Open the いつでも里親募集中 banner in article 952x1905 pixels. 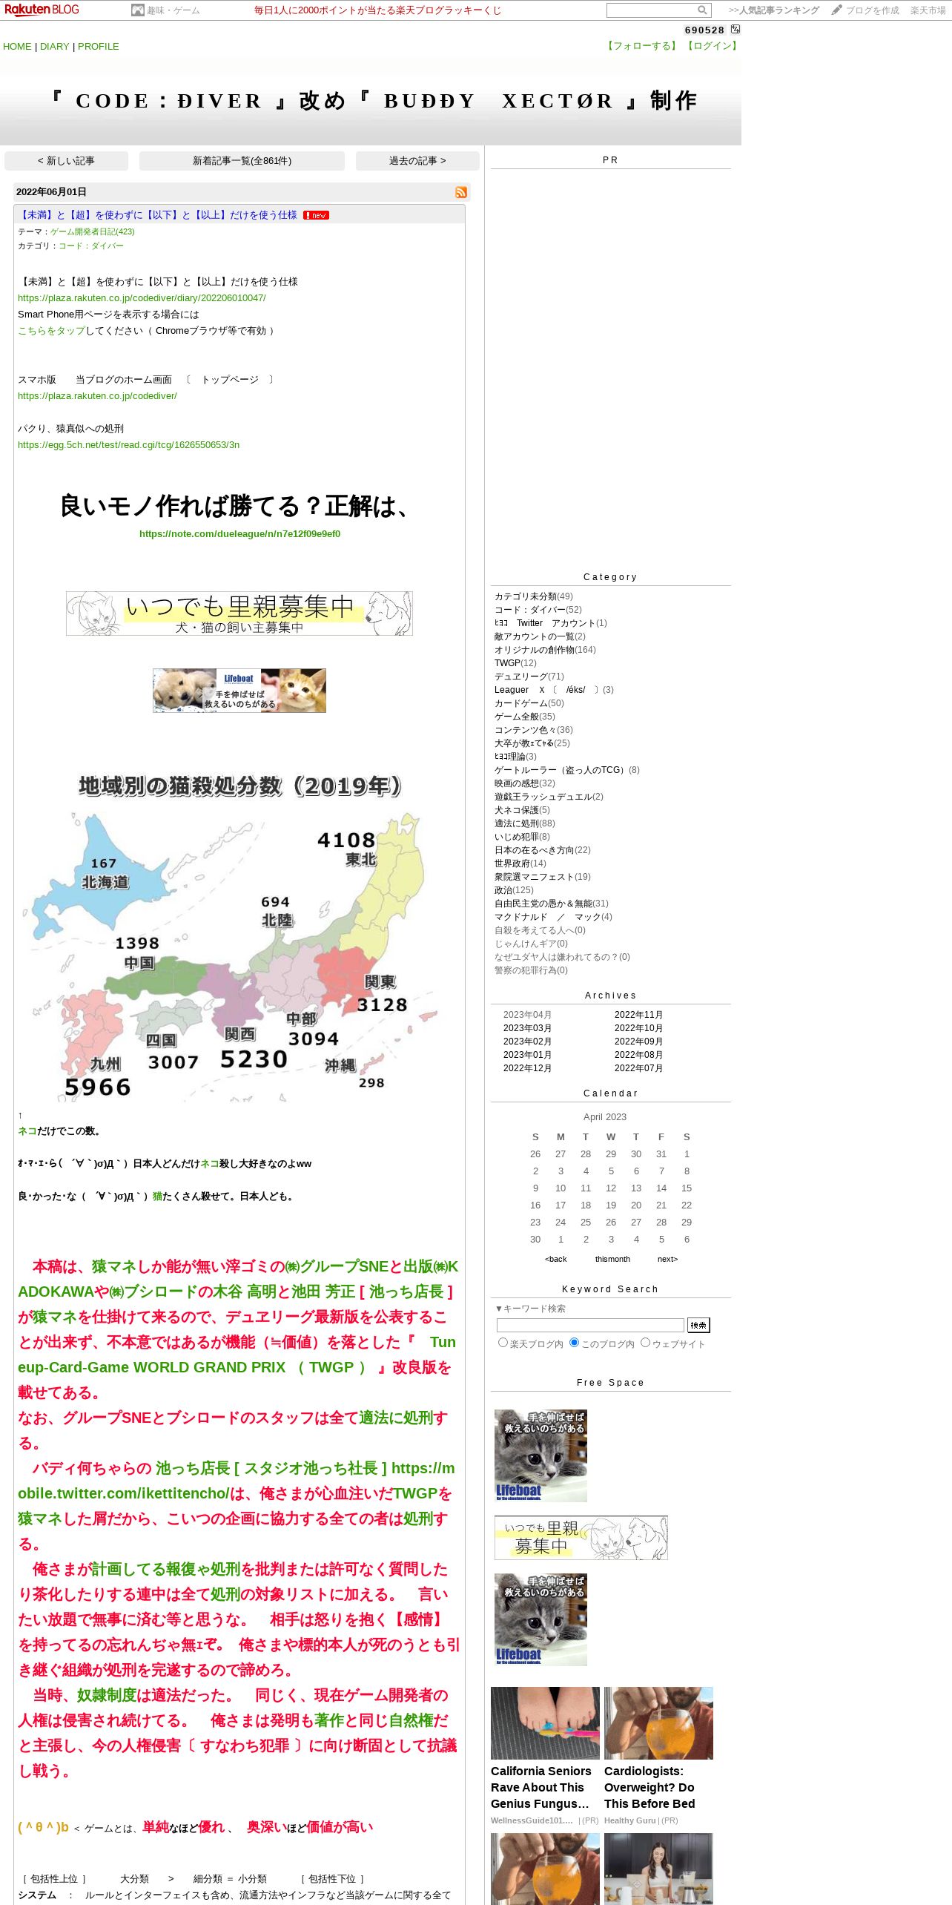pyautogui.click(x=239, y=613)
